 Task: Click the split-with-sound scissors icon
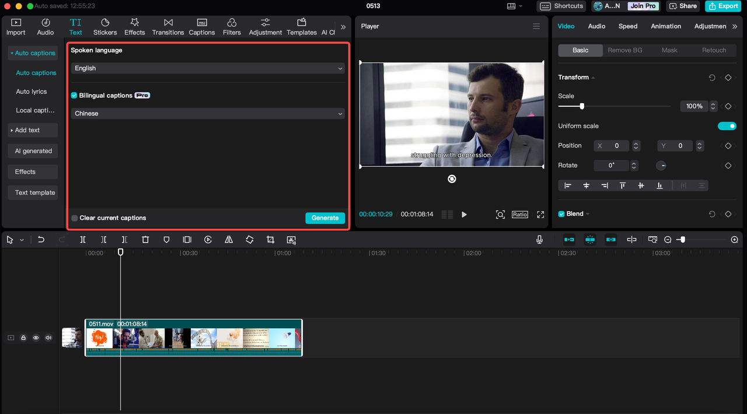[x=291, y=240]
